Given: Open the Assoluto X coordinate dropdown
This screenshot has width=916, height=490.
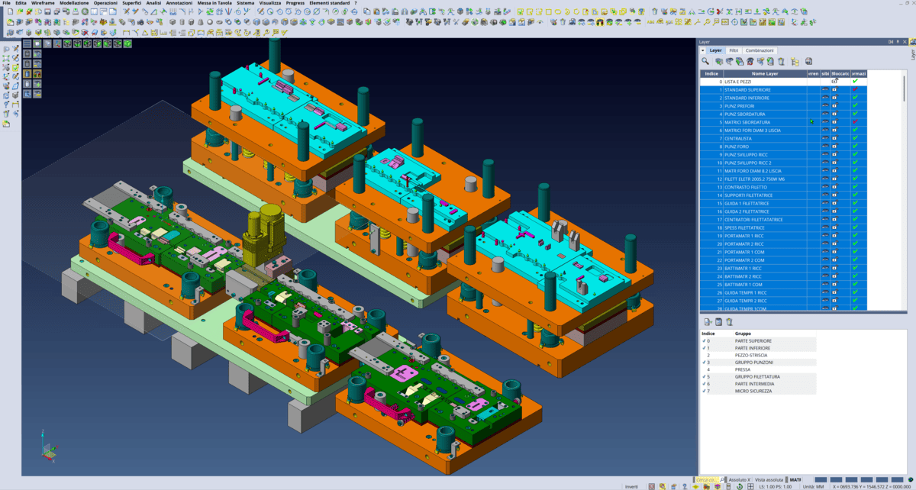Looking at the screenshot, I should [738, 480].
